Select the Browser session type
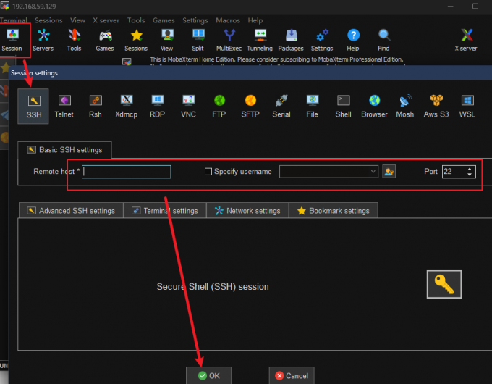This screenshot has height=384, width=492. tap(374, 107)
